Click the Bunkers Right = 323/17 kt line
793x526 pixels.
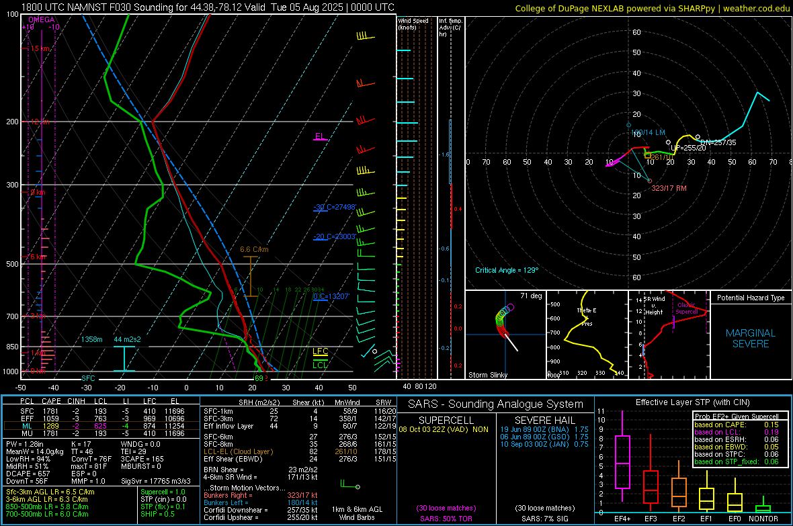point(261,495)
